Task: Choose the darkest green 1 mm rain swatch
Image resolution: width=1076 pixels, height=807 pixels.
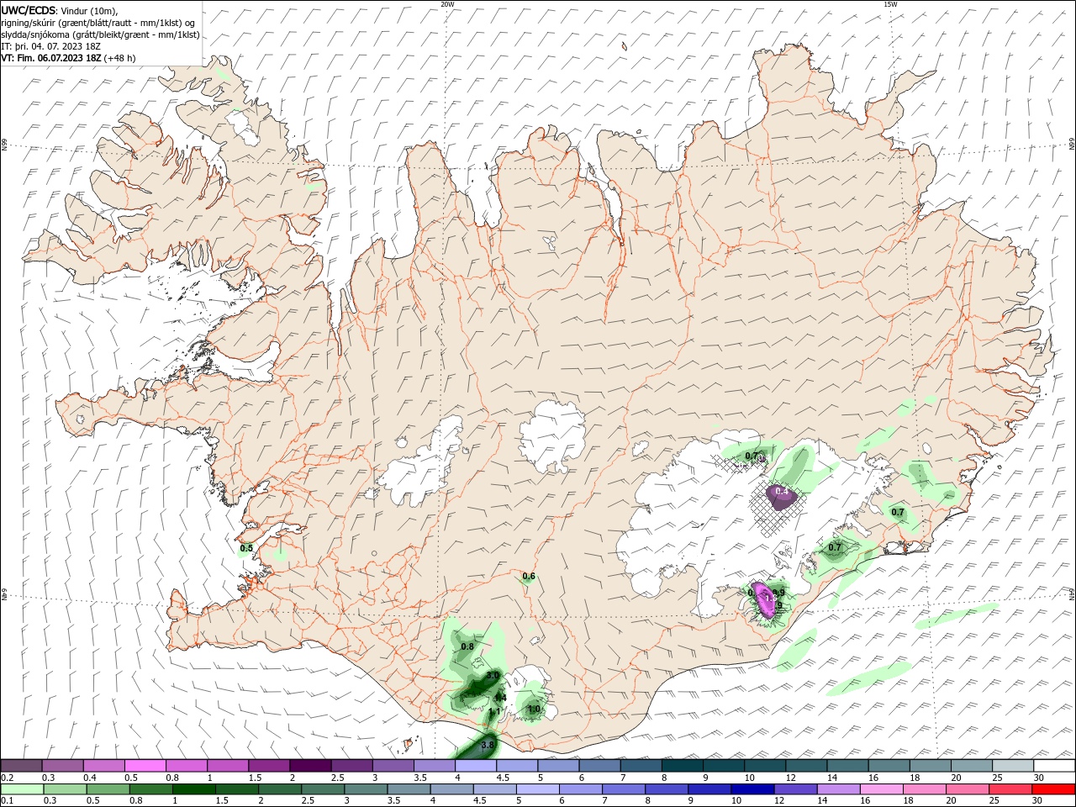Action: pyautogui.click(x=193, y=789)
